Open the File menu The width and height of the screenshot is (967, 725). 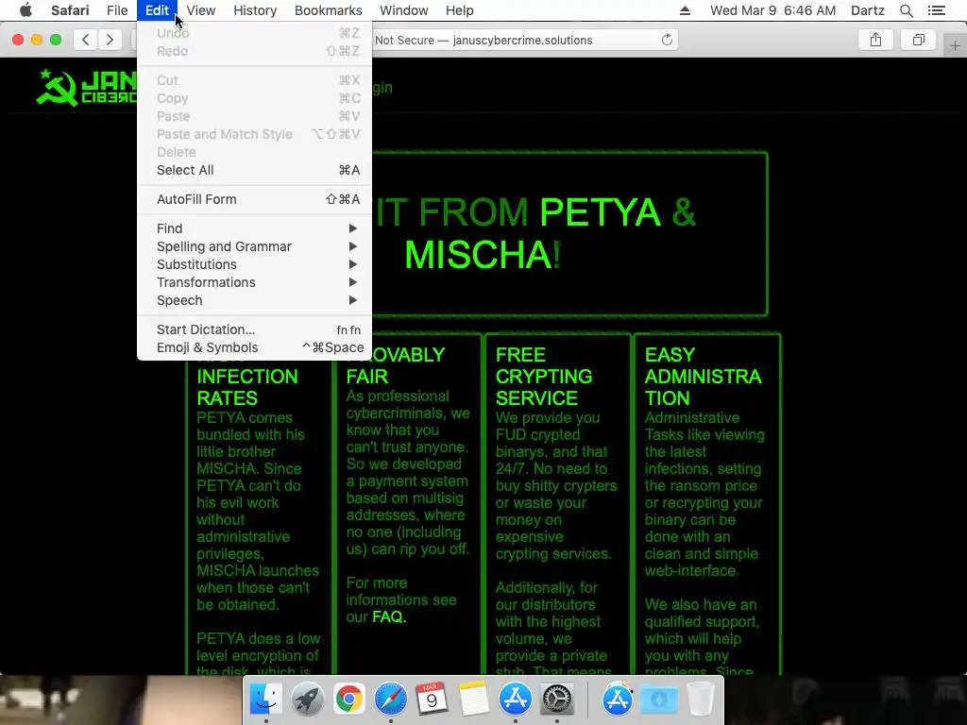117,10
